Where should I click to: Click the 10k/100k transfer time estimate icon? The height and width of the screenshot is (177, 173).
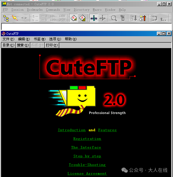click(x=53, y=18)
